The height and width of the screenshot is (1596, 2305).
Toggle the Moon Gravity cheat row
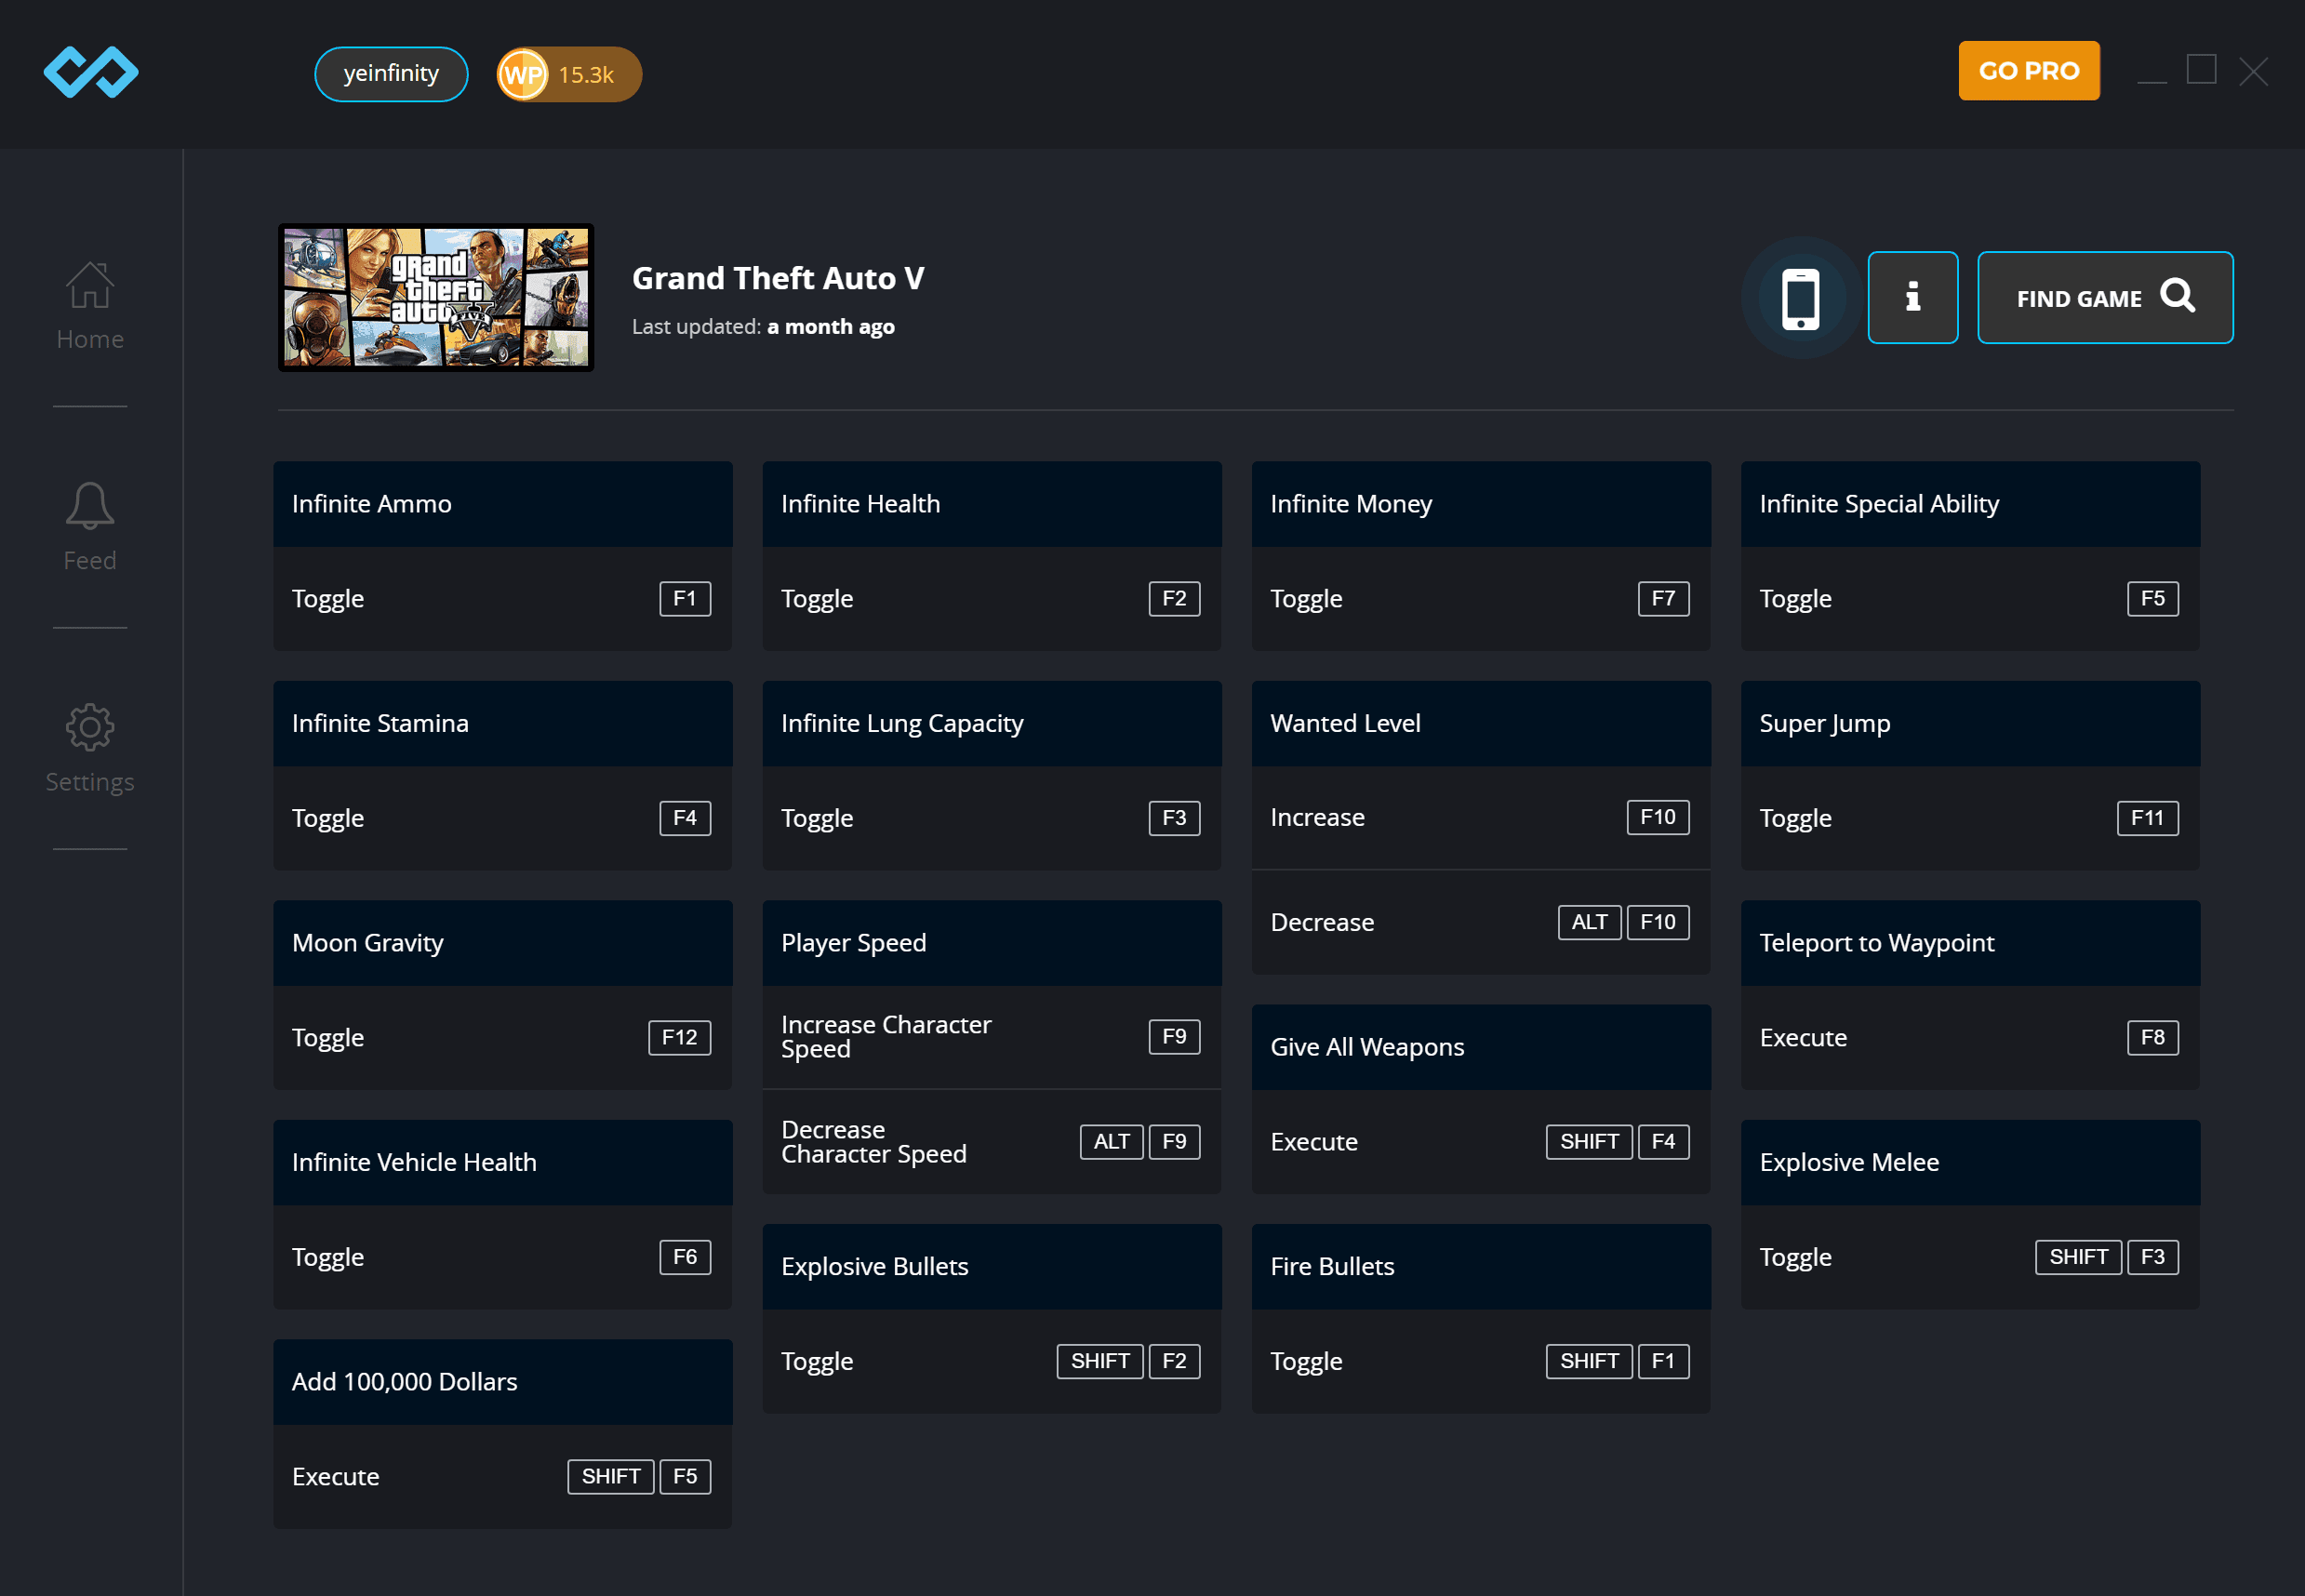pyautogui.click(x=503, y=1037)
